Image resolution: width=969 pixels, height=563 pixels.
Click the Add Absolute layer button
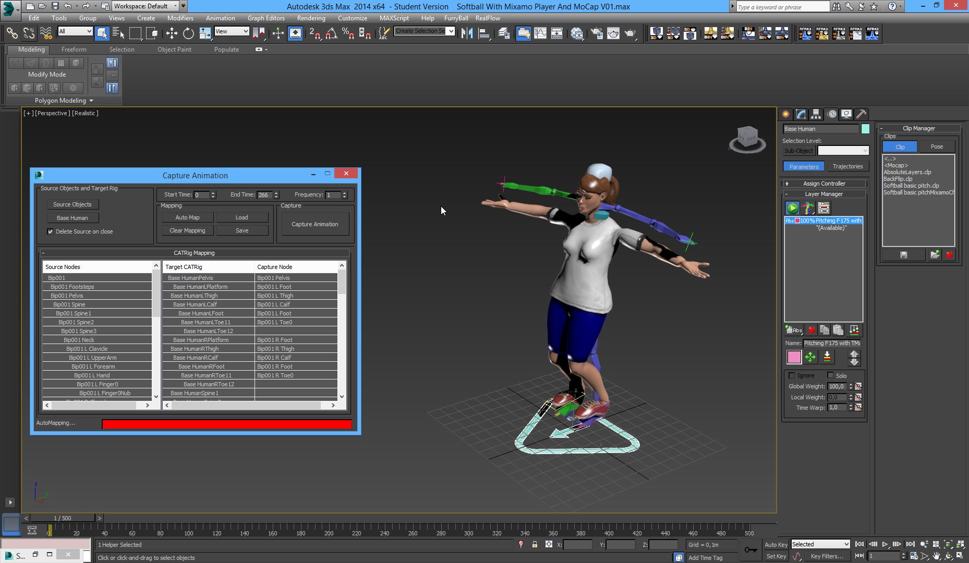(x=794, y=330)
